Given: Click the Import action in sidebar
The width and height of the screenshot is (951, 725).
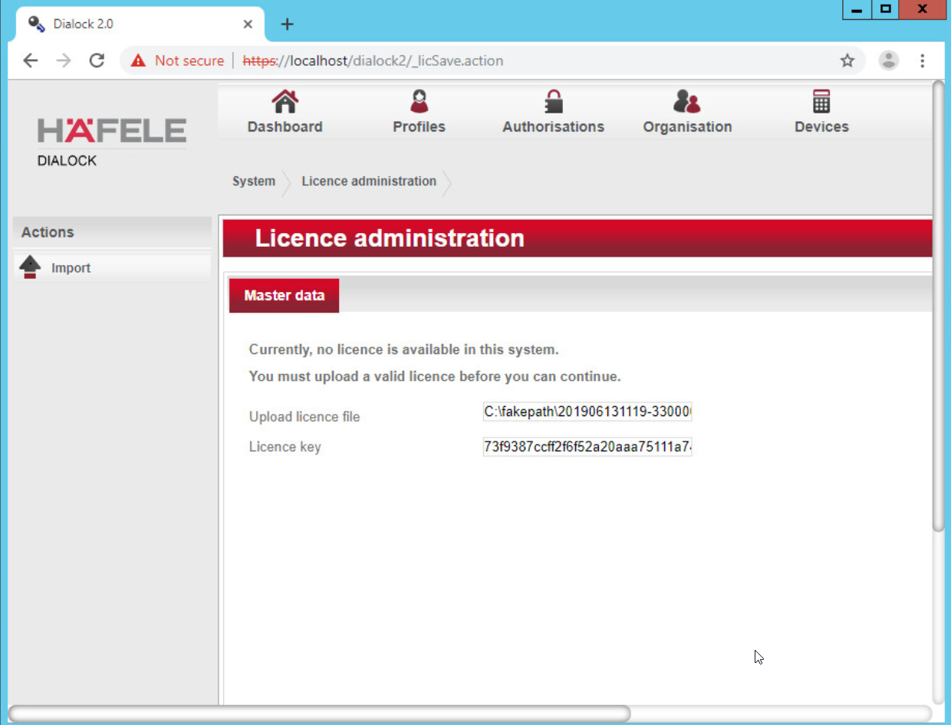Looking at the screenshot, I should 71,268.
